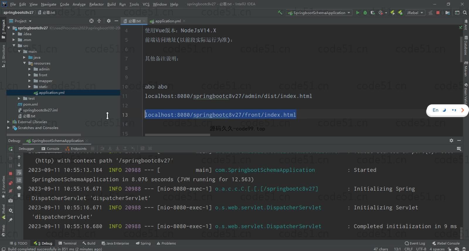
Task: Collapse the src folder
Action: click(14, 45)
